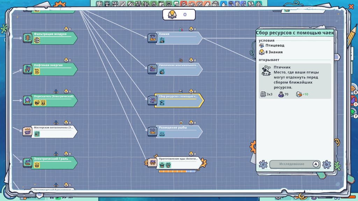Select the Опреснитель (Электрический) node icon
Image resolution: width=358 pixels, height=201 pixels.
tap(27, 100)
